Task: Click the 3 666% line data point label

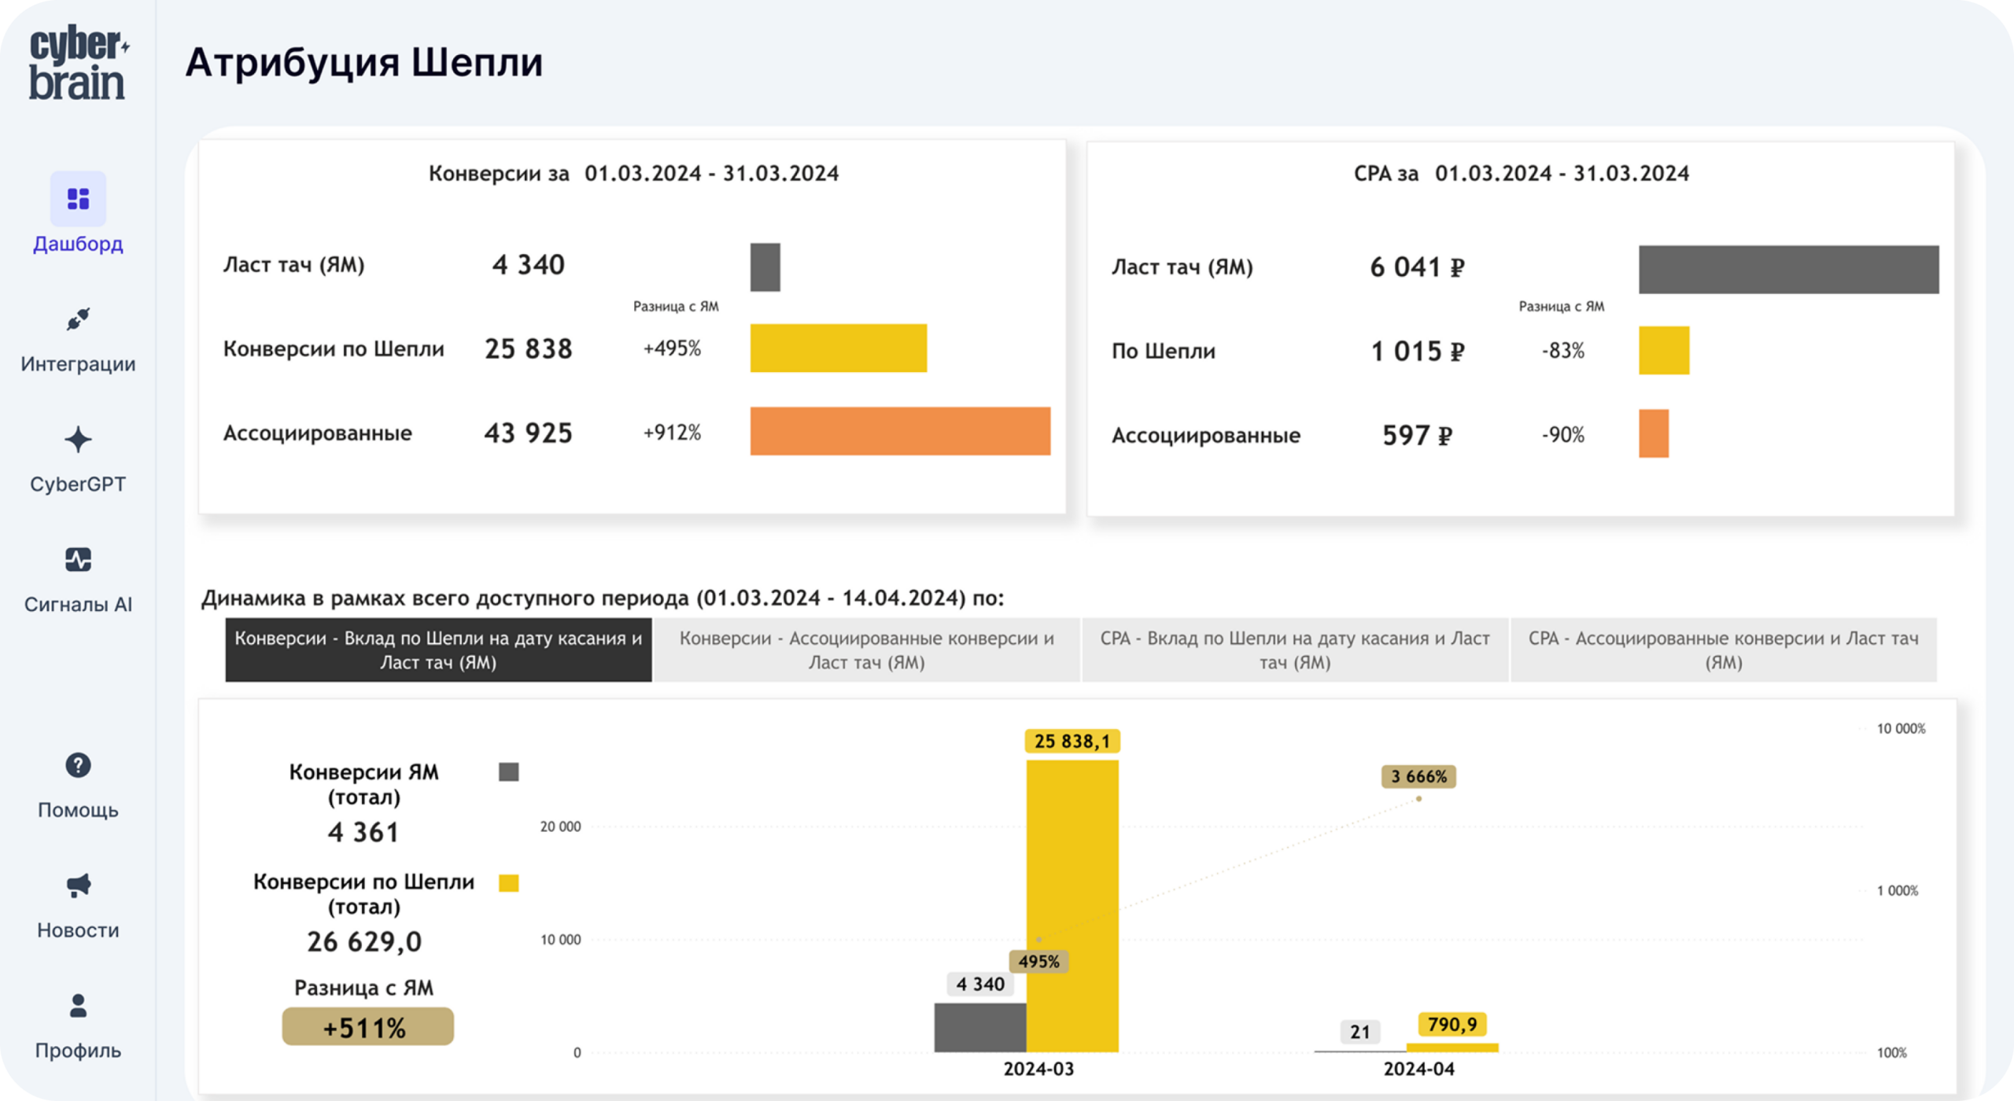Action: coord(1418,777)
